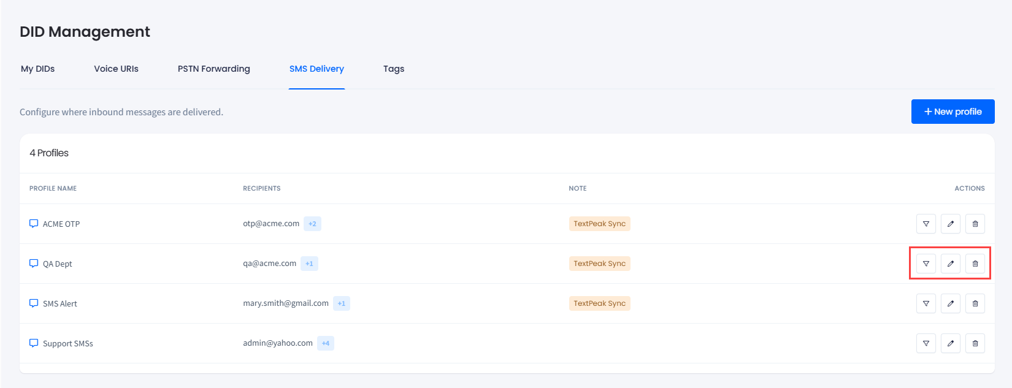Delete the Support SMSs profile
This screenshot has width=1012, height=388.
pos(975,343)
